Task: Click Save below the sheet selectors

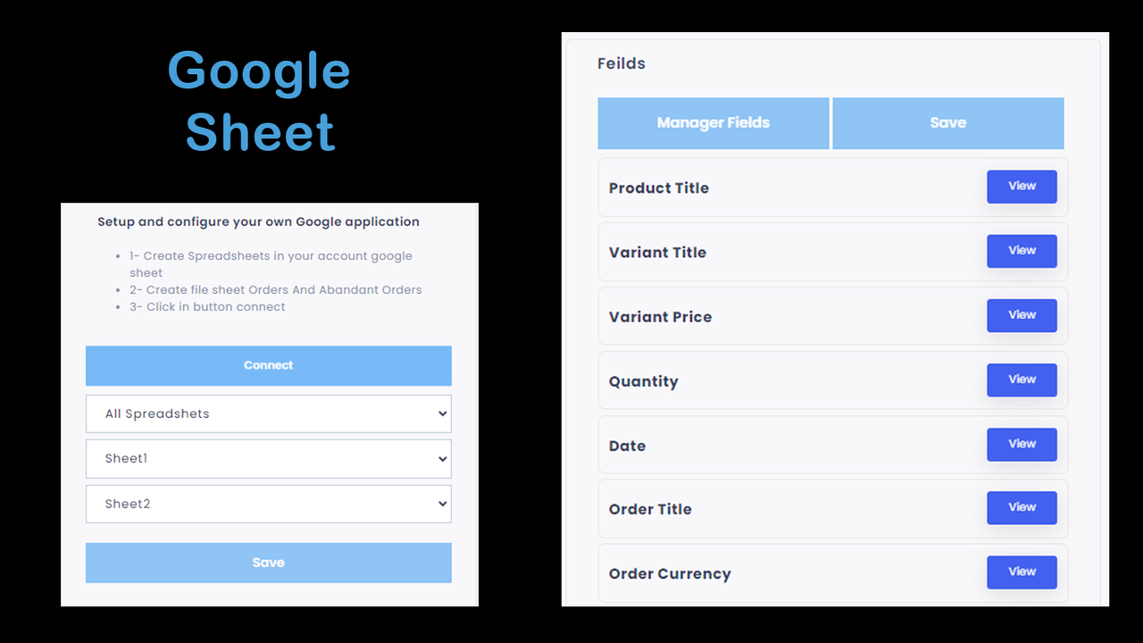Action: point(268,562)
